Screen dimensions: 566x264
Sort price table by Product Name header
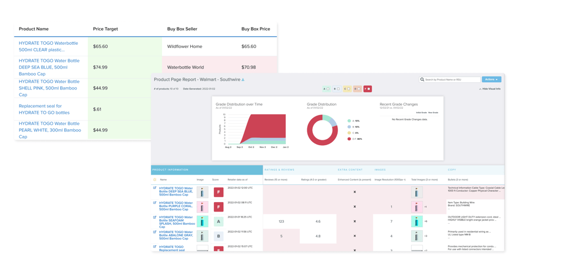(34, 29)
